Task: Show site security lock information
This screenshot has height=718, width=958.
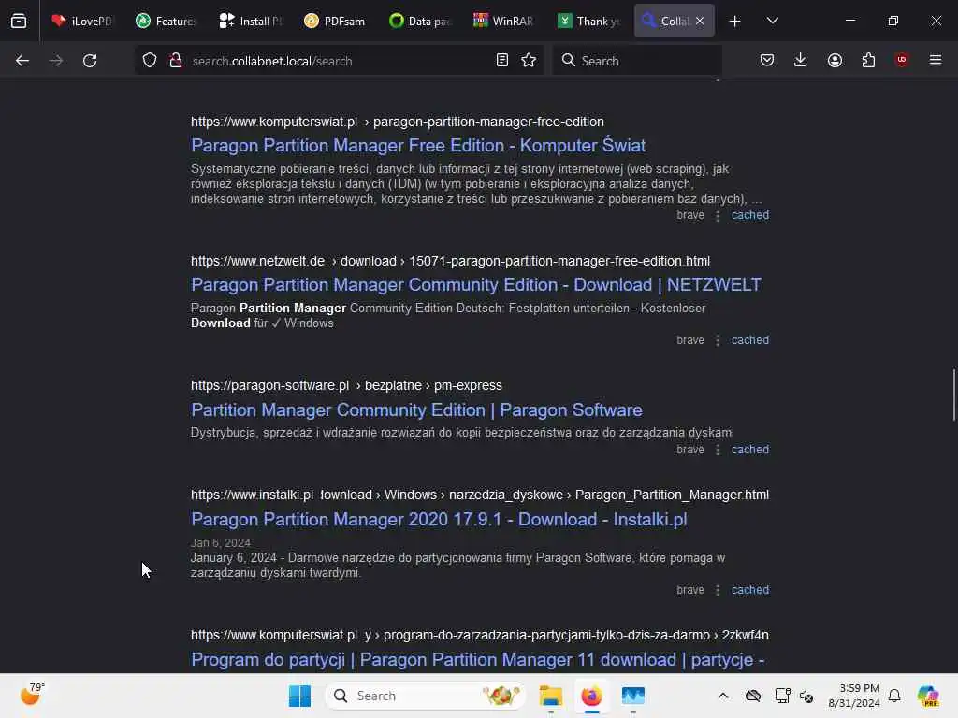Action: [x=176, y=61]
